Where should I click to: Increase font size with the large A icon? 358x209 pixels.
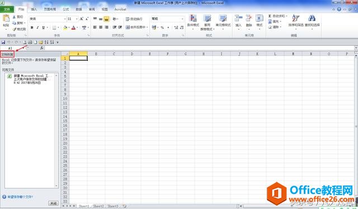(x=81, y=18)
